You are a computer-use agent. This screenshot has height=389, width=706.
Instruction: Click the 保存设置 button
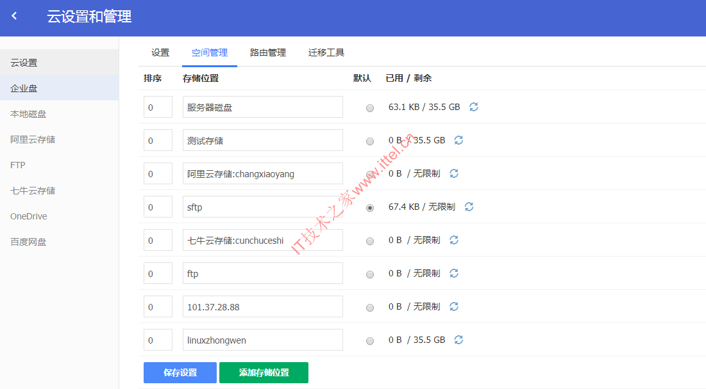(x=180, y=372)
